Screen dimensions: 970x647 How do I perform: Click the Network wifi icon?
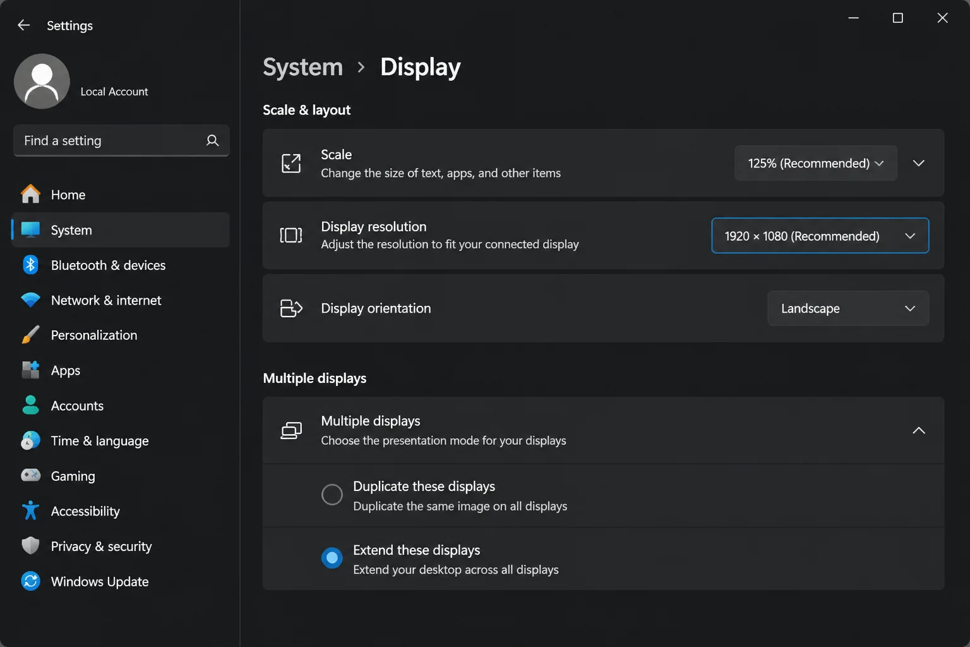pyautogui.click(x=30, y=300)
